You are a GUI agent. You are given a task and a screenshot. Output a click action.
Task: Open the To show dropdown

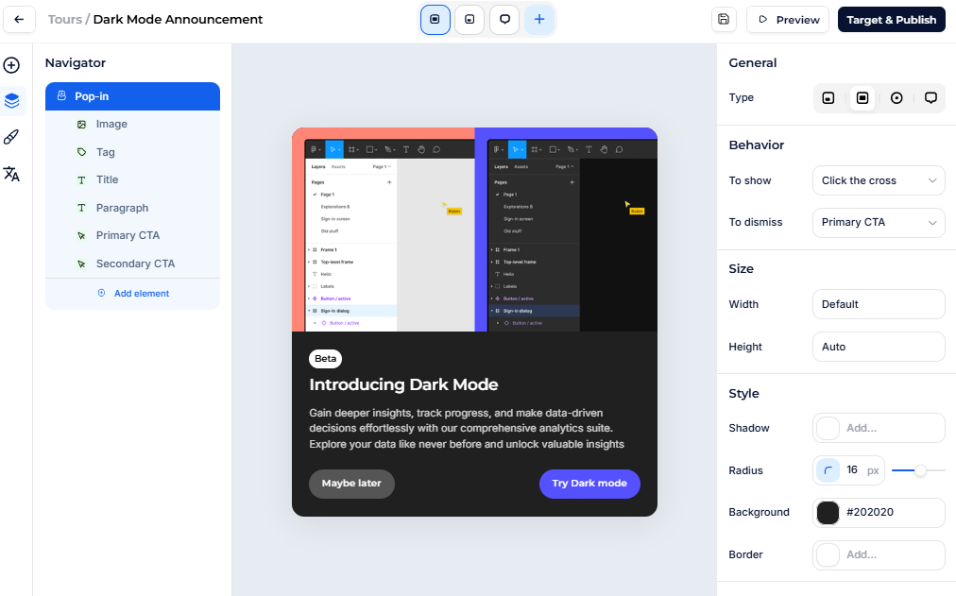click(879, 180)
